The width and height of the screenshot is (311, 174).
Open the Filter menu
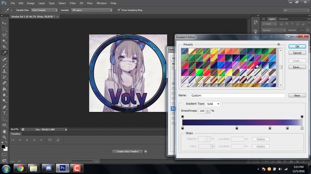coord(72,3)
